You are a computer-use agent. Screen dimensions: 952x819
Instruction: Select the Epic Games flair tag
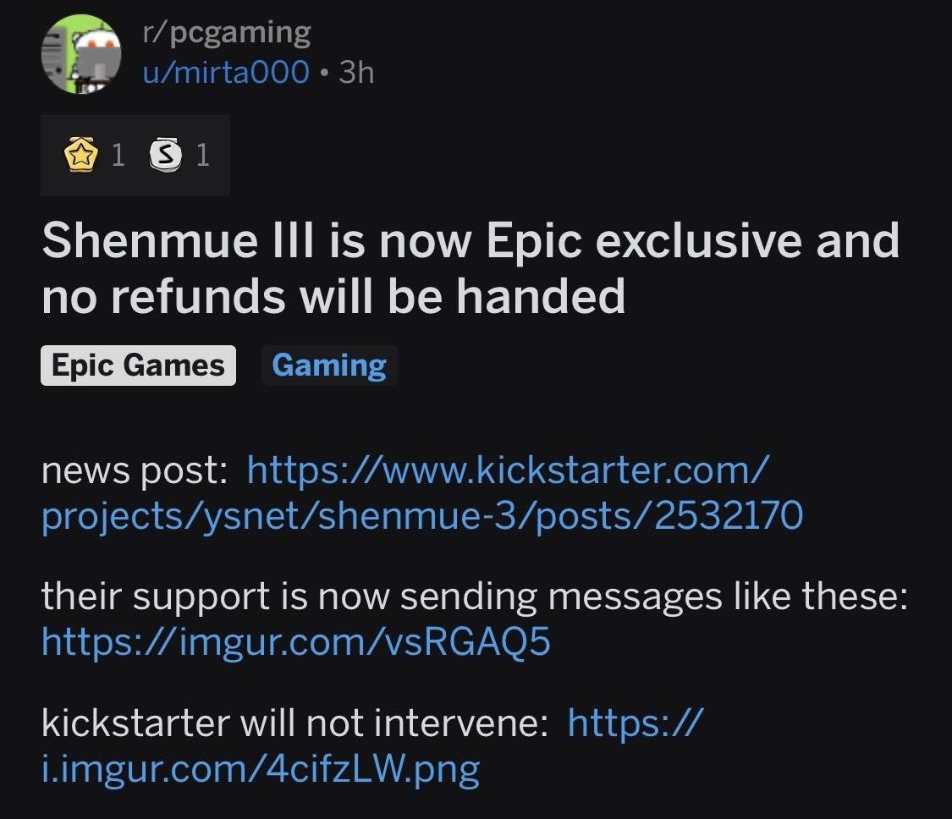[138, 366]
